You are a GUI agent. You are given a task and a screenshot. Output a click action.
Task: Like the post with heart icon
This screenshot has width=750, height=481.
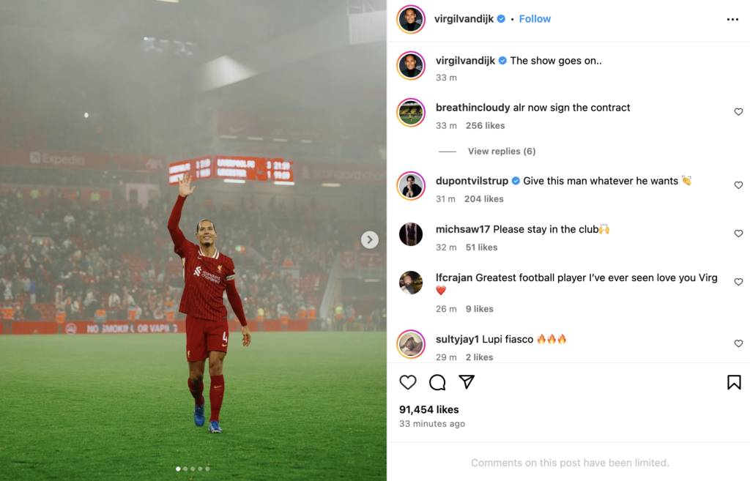pos(408,382)
